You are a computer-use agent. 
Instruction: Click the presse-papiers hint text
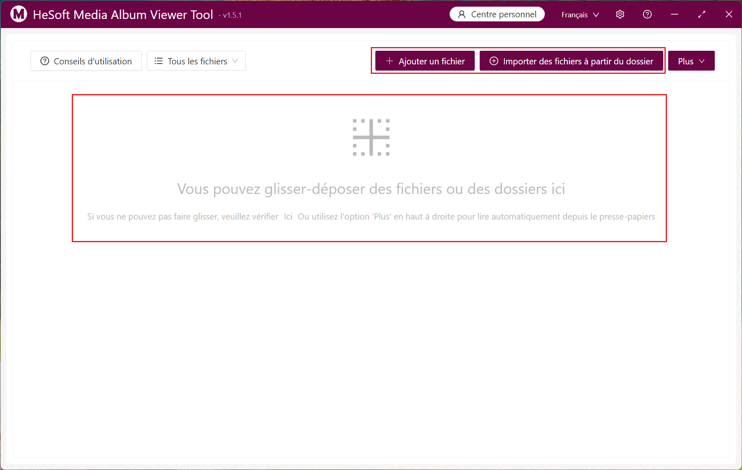476,217
